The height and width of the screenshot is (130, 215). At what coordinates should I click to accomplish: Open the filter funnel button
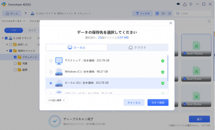click(143, 13)
